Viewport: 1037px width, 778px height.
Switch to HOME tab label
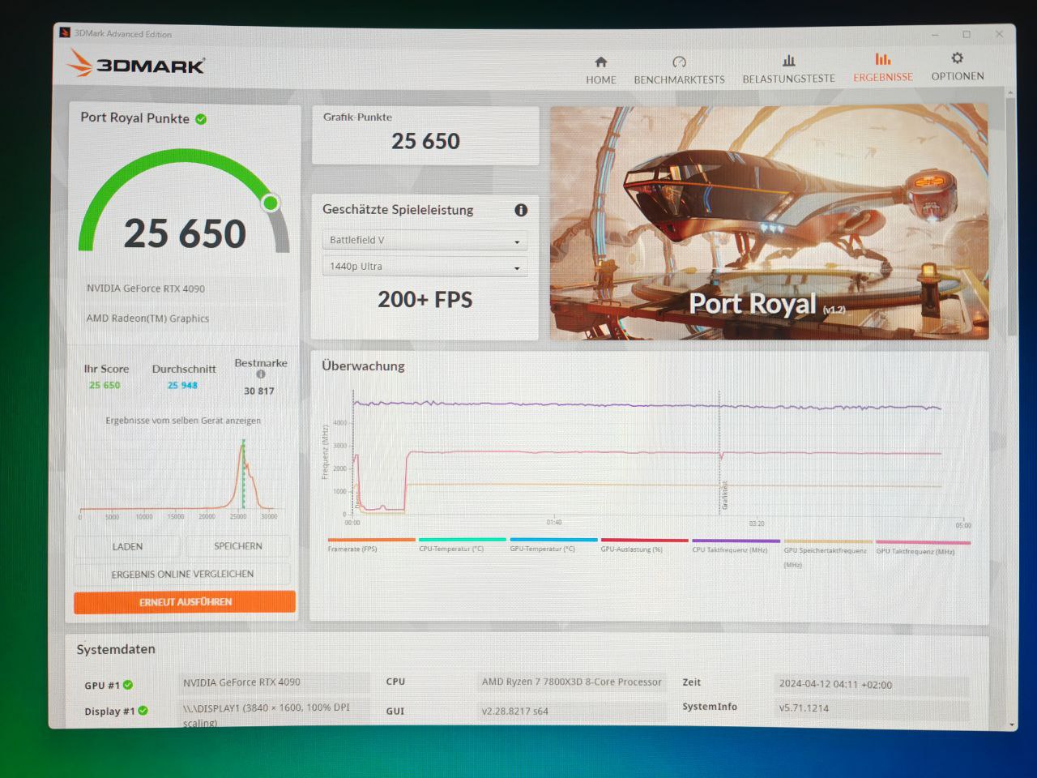[601, 80]
